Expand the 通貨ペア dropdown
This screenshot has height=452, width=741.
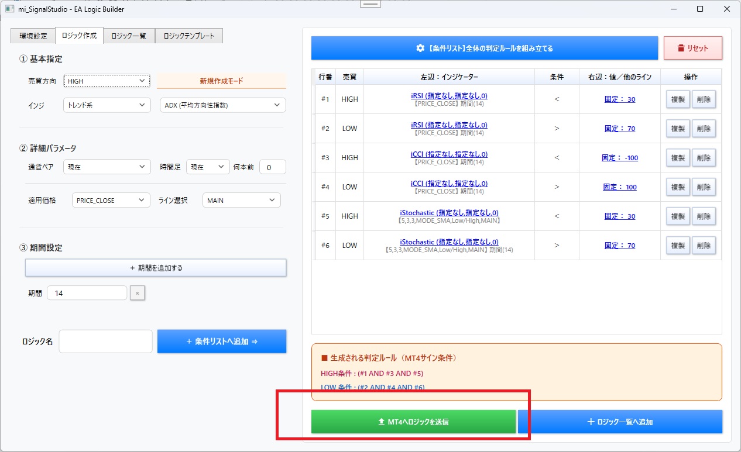pyautogui.click(x=107, y=167)
